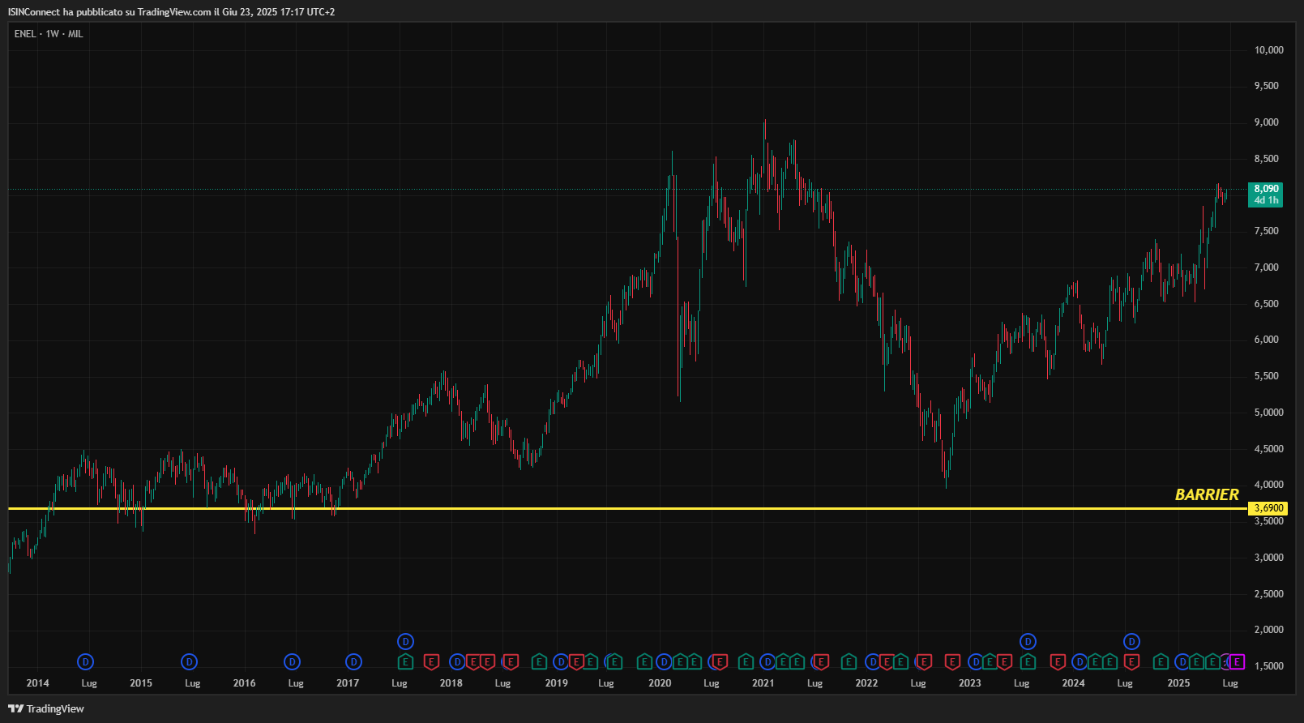Click the red earnings marker at Lug 2018
Screen dimensions: 1304x723
511,662
